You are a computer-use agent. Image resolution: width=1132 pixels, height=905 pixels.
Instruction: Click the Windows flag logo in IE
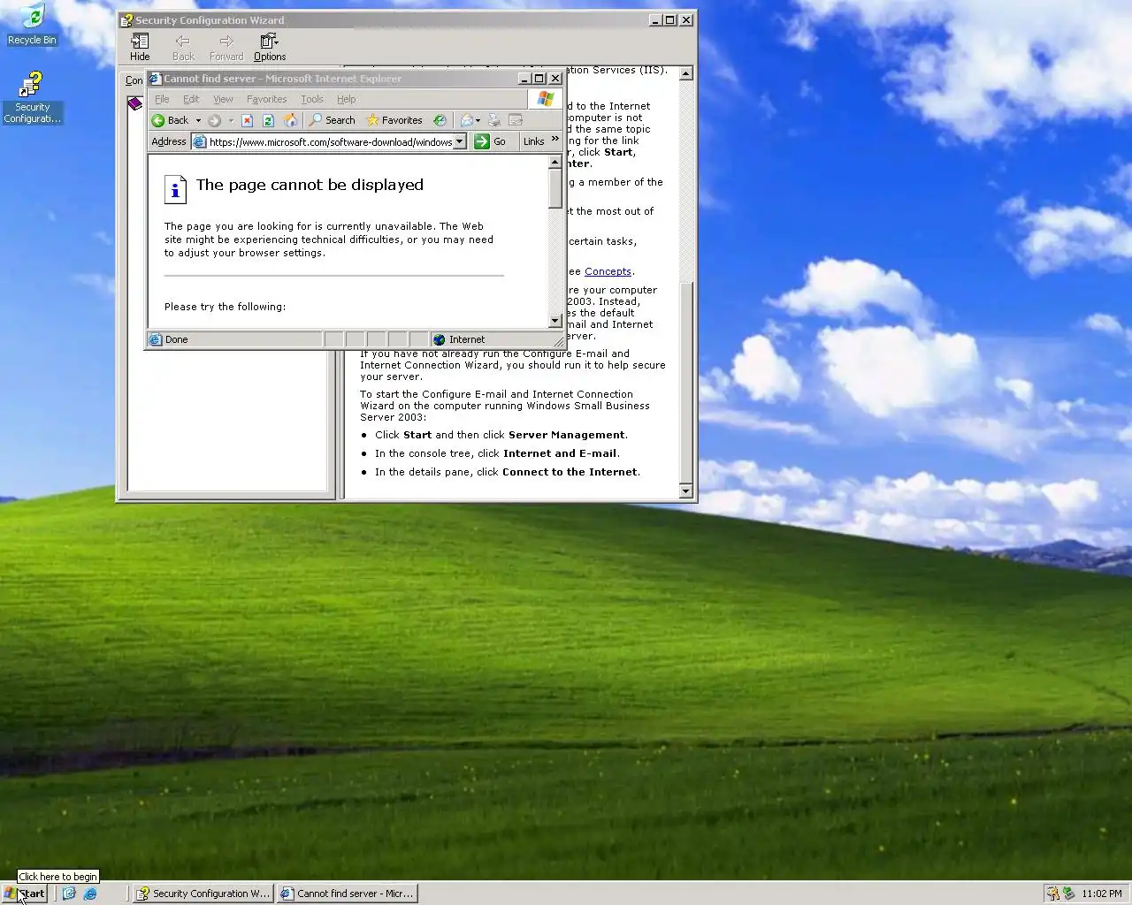pyautogui.click(x=545, y=99)
